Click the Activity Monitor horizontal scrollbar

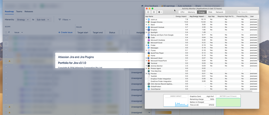(199, 91)
